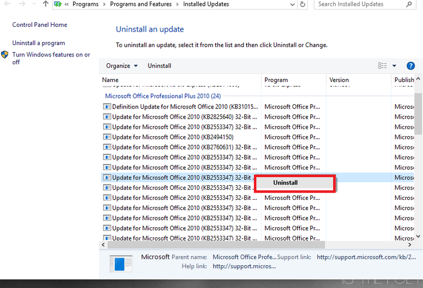Click the search magnifier icon
Image resolution: width=423 pixels, height=288 pixels.
pos(409,4)
